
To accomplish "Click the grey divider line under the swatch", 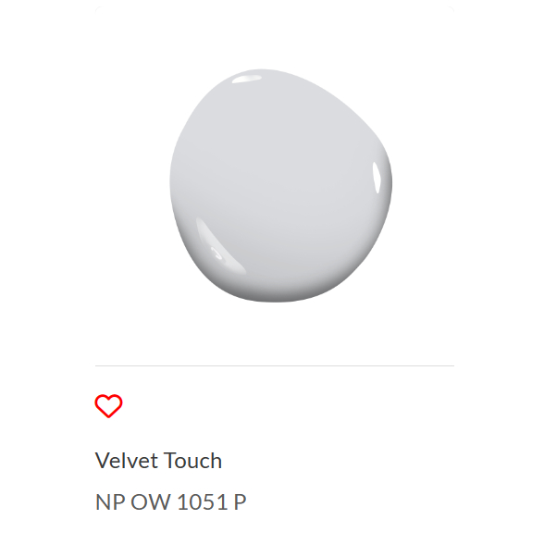I will (275, 365).
